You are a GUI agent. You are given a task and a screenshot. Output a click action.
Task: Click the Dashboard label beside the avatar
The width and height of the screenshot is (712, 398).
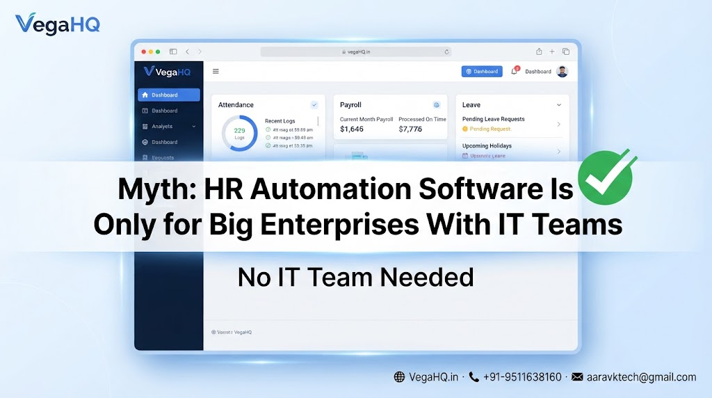538,72
